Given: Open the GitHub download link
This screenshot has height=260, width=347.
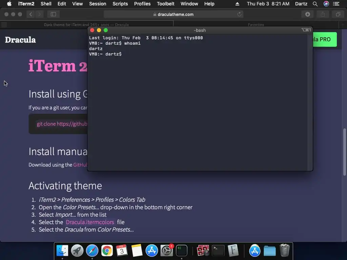Looking at the screenshot, I should [x=80, y=165].
